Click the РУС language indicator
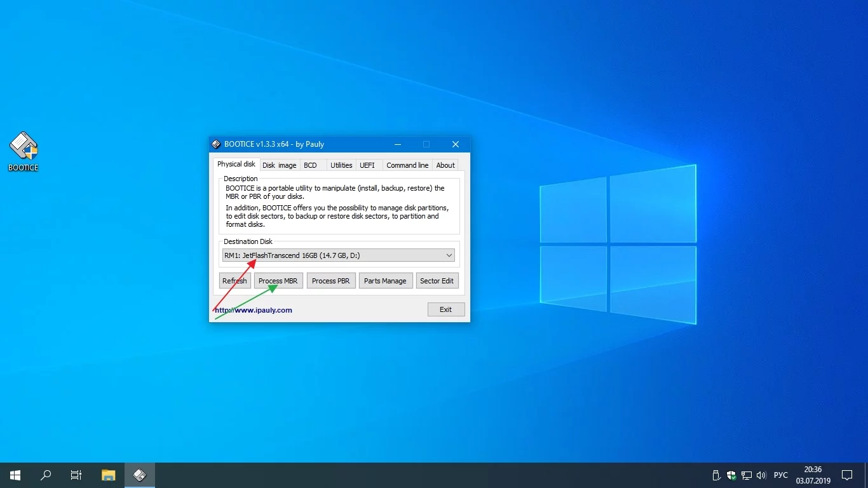The width and height of the screenshot is (868, 488). tap(781, 475)
